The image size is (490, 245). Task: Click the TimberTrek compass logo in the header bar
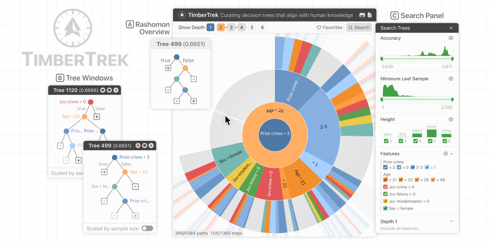pyautogui.click(x=182, y=15)
